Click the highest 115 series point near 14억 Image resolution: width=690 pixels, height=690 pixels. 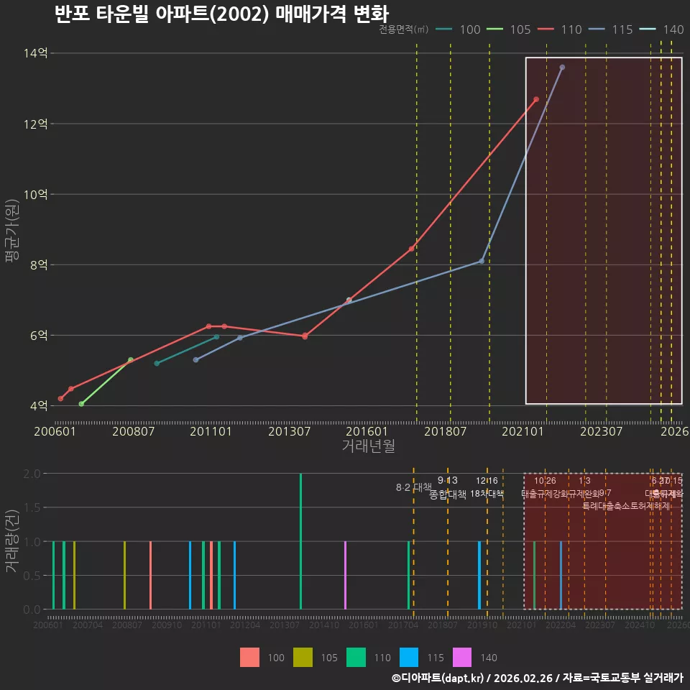(x=562, y=68)
